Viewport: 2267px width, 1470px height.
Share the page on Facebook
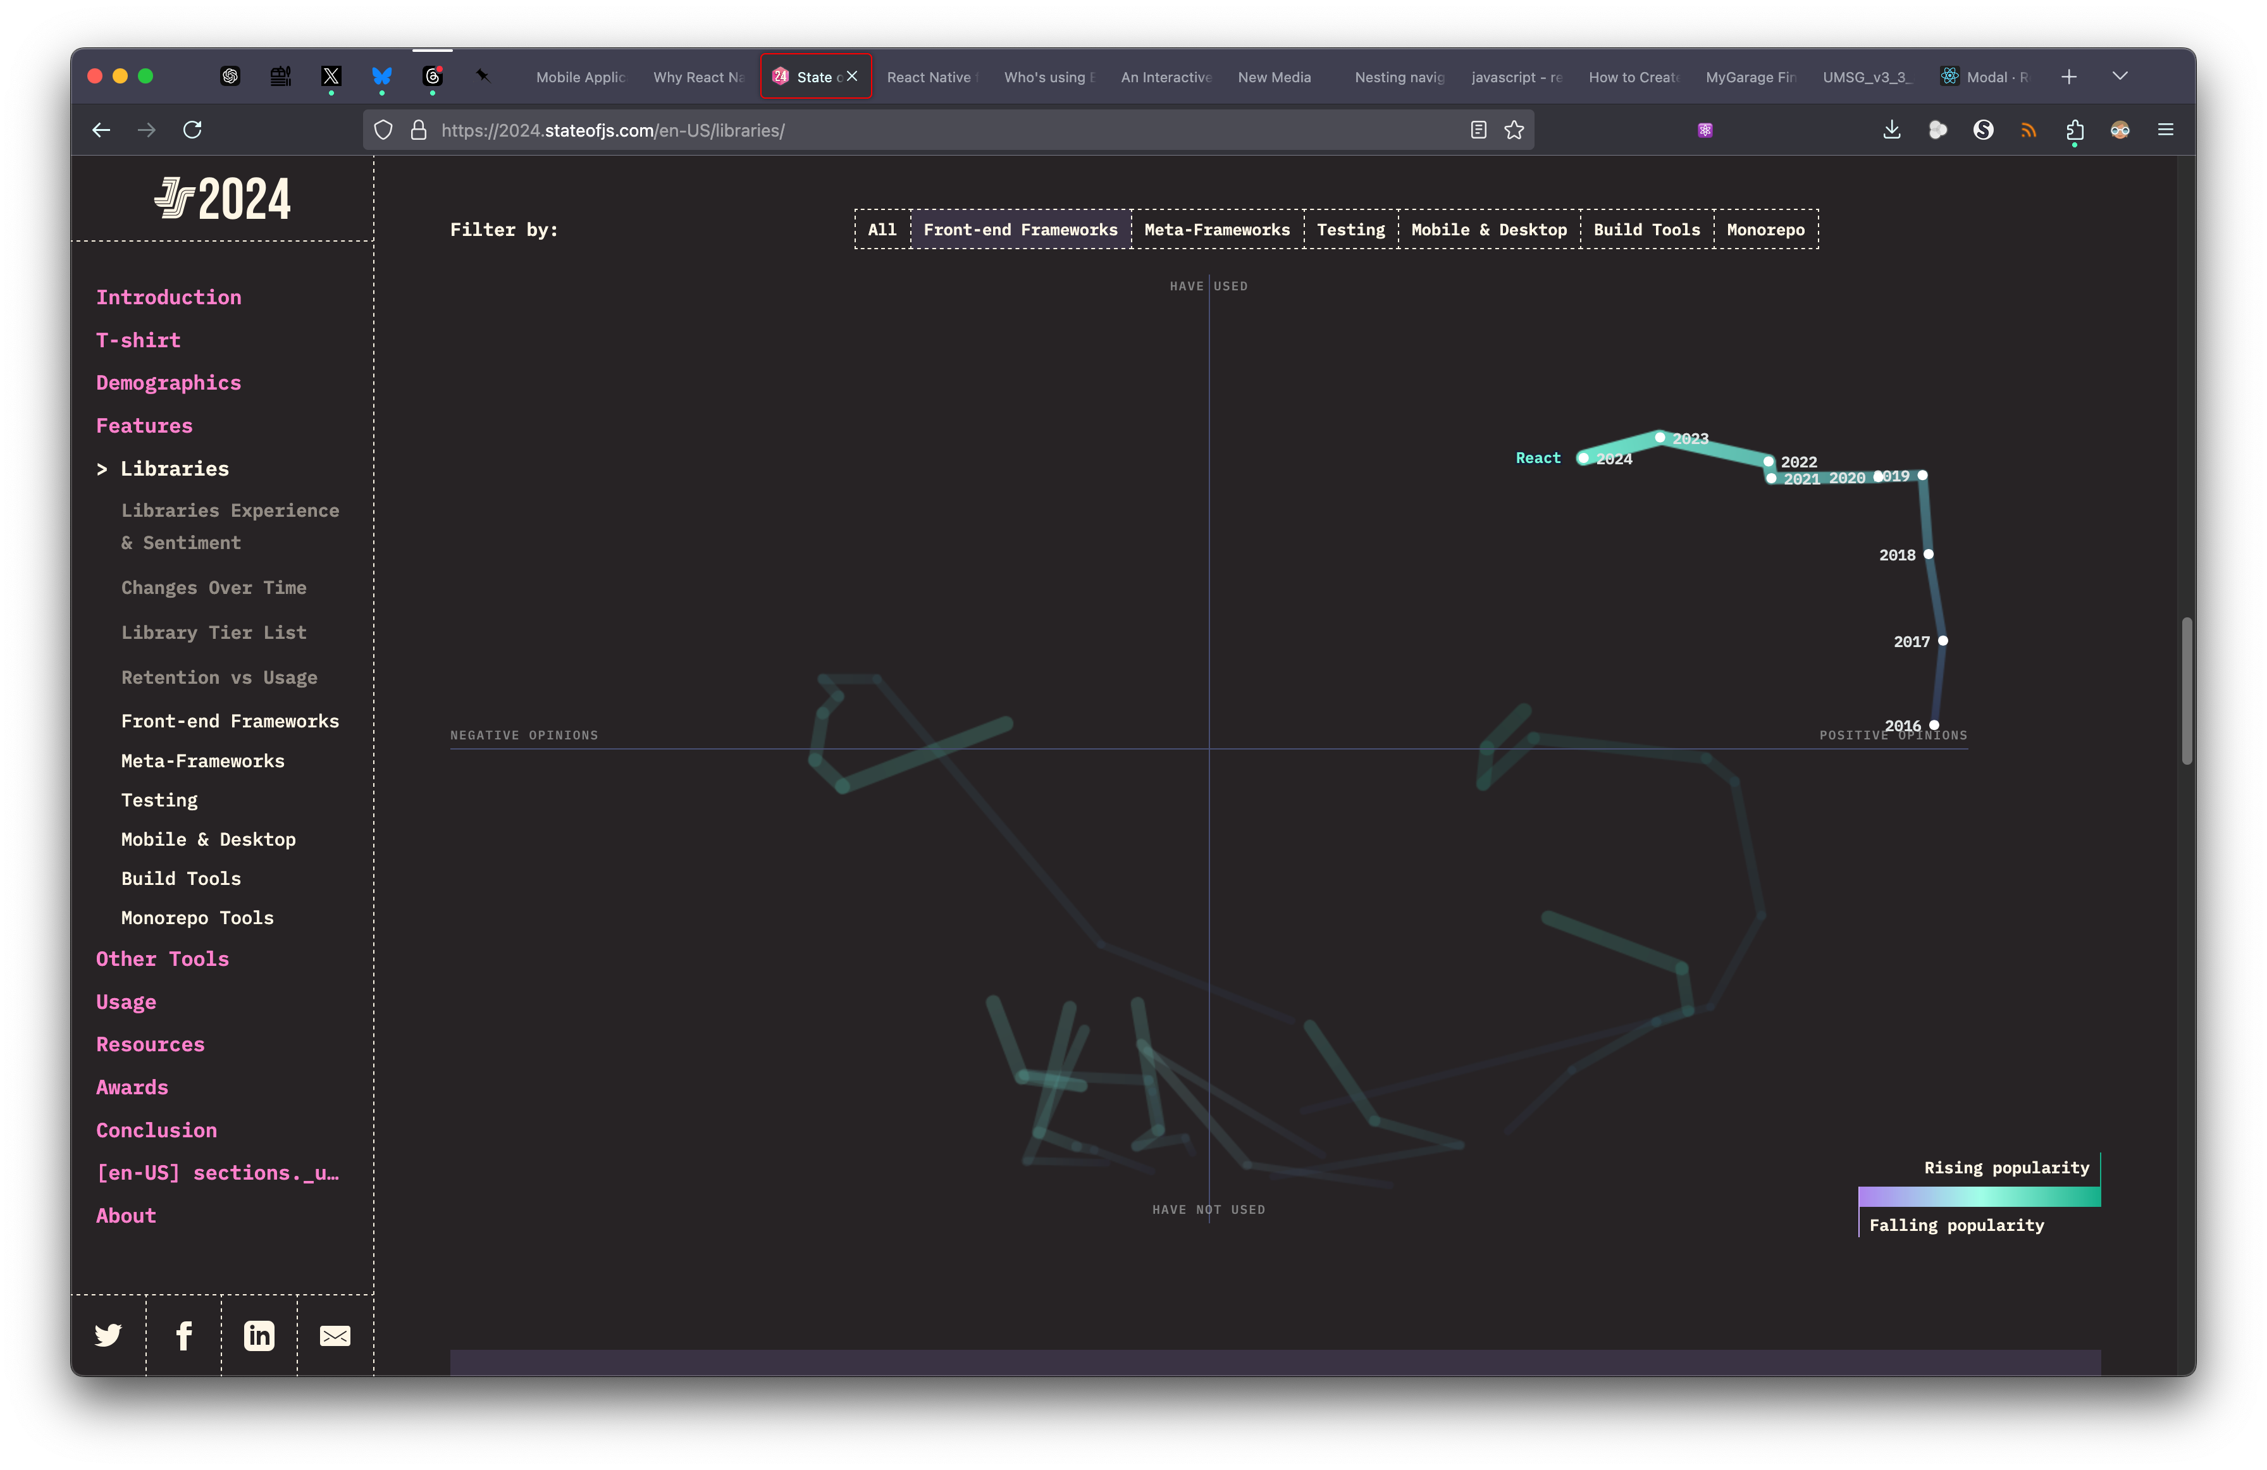click(x=184, y=1335)
